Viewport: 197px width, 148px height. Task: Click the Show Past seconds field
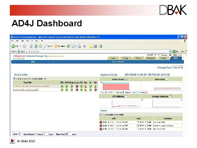point(69,134)
